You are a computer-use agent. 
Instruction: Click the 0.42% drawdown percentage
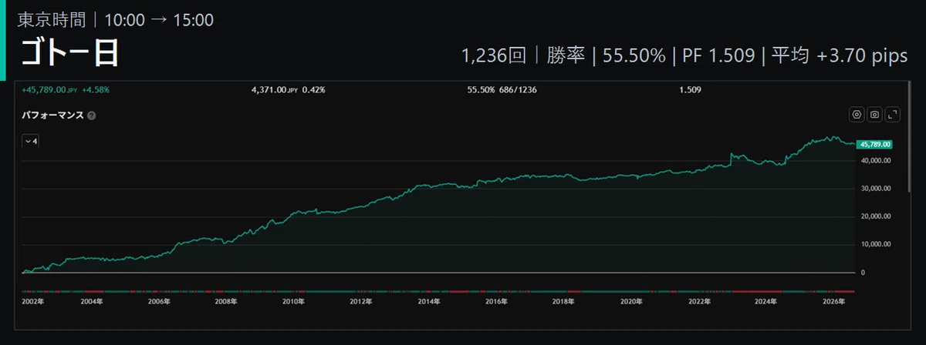pos(313,89)
